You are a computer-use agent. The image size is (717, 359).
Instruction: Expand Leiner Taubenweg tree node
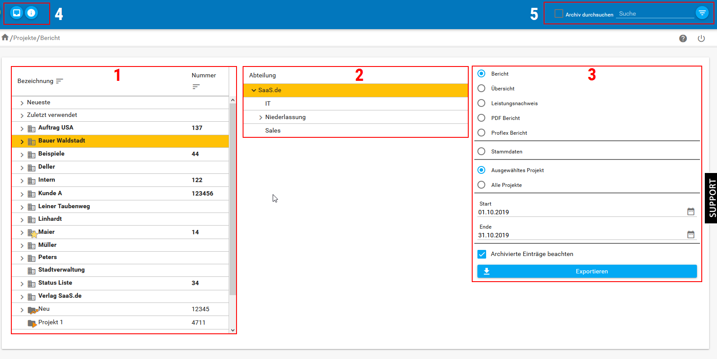tap(22, 207)
